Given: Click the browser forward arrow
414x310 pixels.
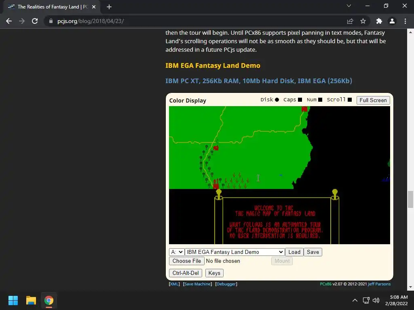Looking at the screenshot, I should pos(22,21).
